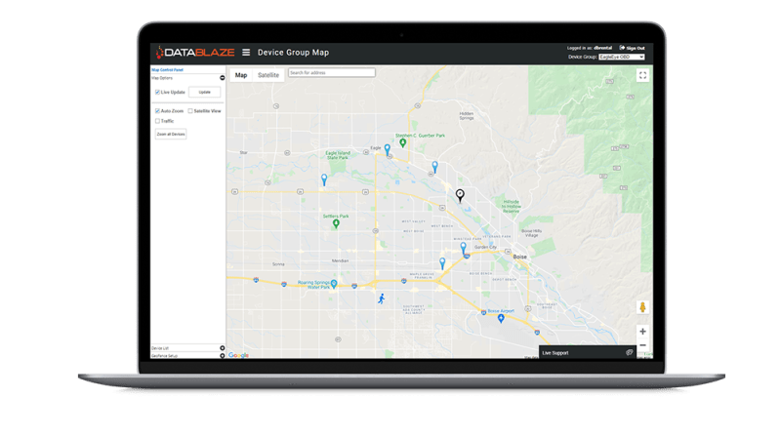Open the Live Support bar
This screenshot has width=780, height=438.
click(x=587, y=352)
